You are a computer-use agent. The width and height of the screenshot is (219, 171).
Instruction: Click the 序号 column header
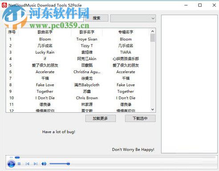(12, 32)
